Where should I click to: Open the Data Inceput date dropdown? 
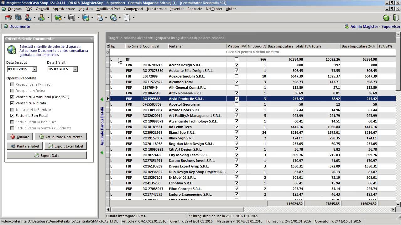click(x=34, y=69)
